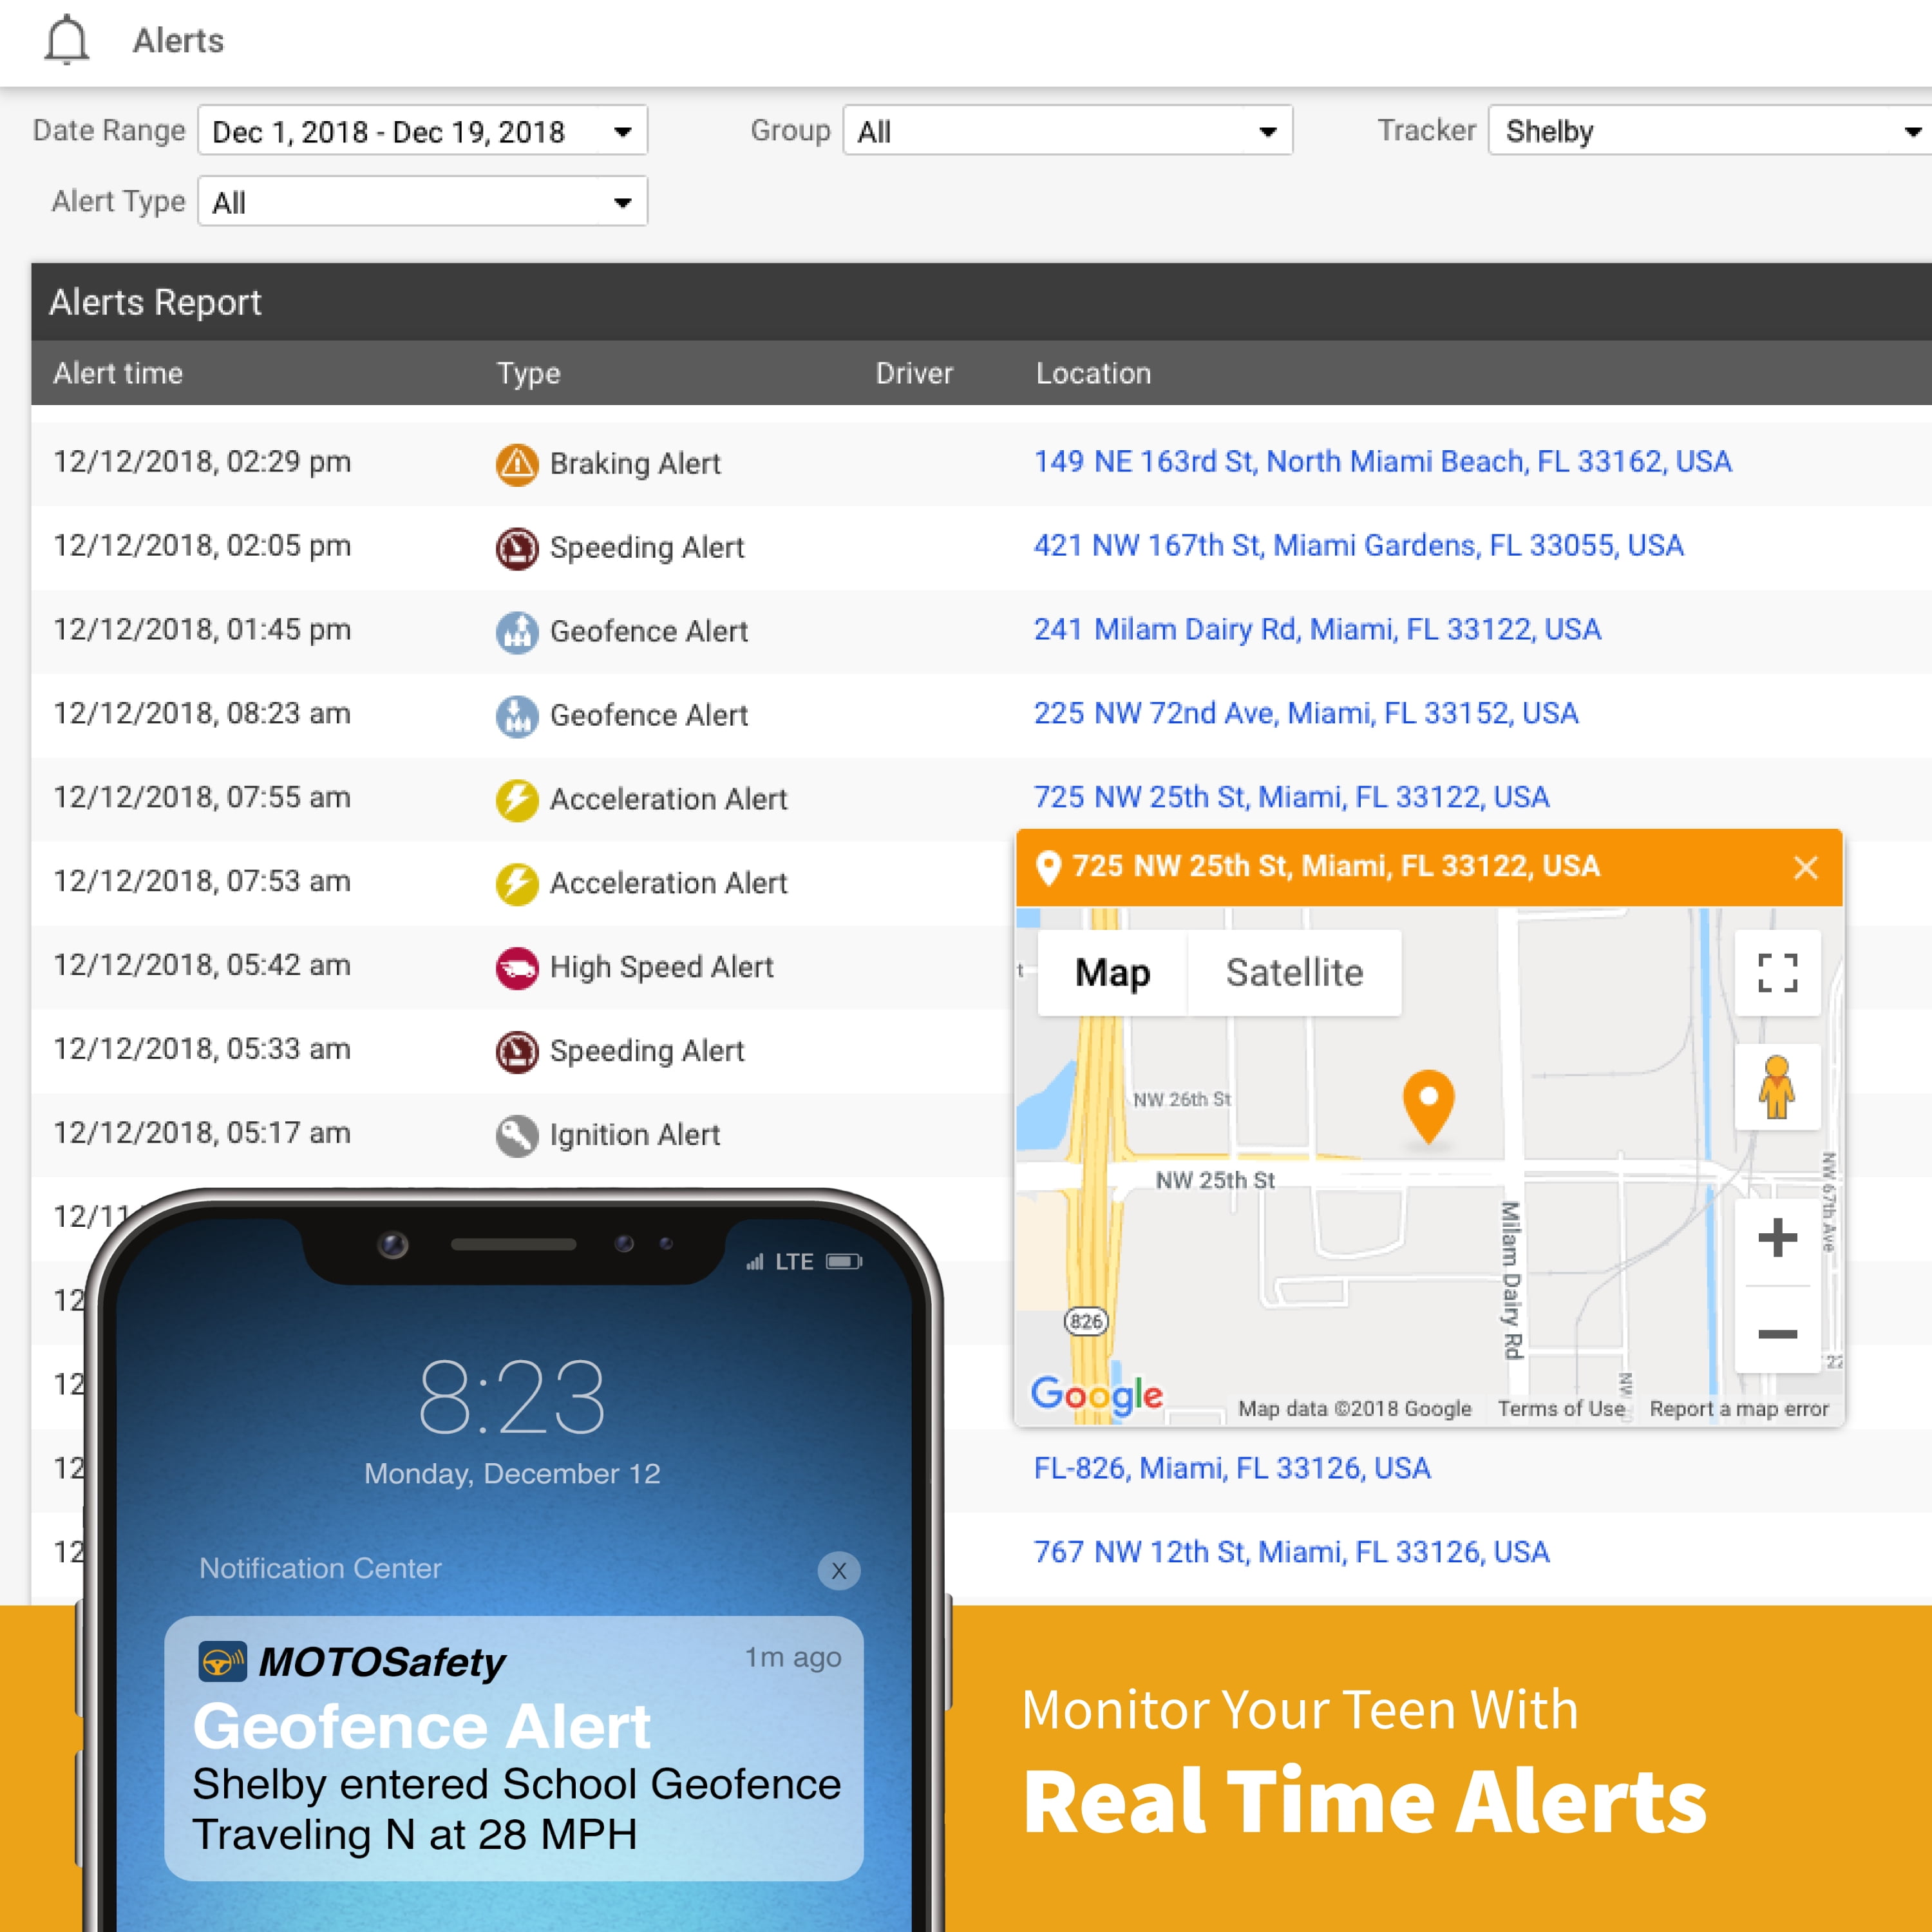Click the High Speed Alert icon

pos(517,968)
